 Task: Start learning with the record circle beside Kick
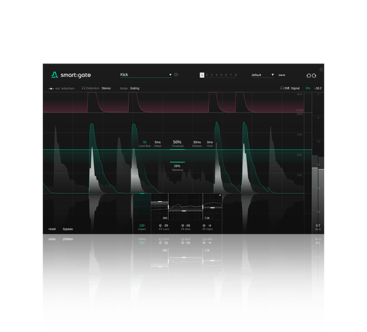pyautogui.click(x=176, y=75)
